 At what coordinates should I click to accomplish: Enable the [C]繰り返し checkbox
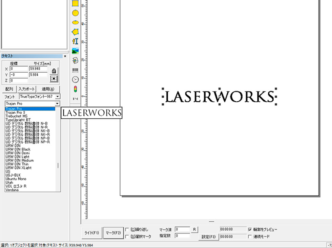point(127,229)
